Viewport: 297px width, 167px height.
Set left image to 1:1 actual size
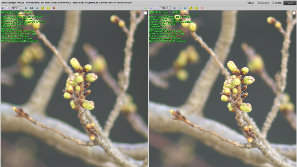coord(31,8)
